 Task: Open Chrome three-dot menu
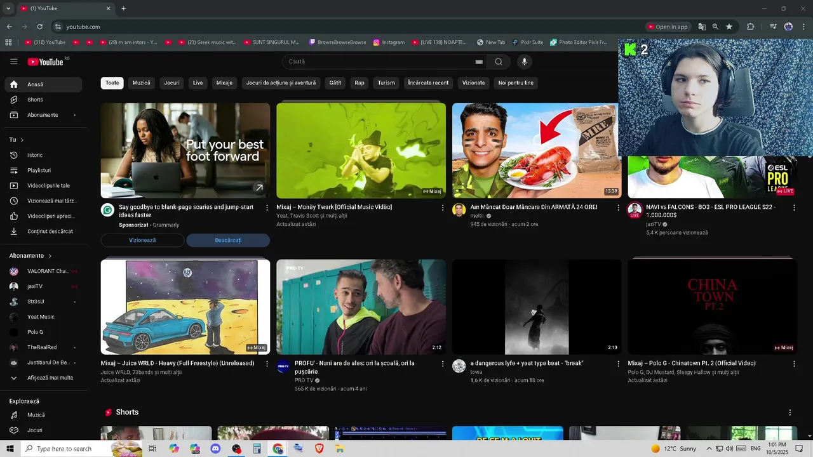click(x=803, y=27)
